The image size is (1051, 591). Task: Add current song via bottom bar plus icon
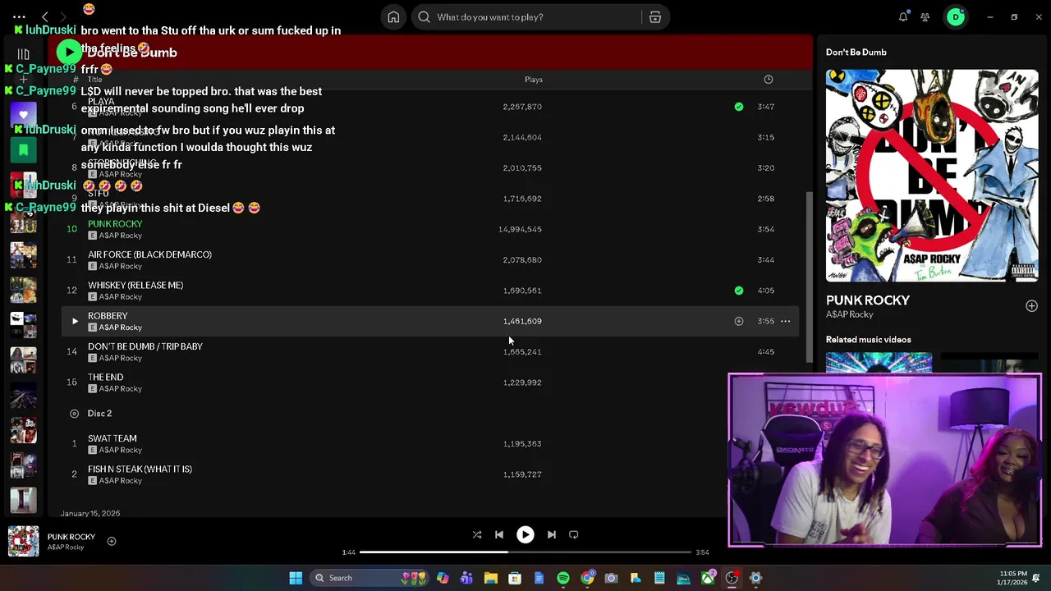(x=112, y=541)
